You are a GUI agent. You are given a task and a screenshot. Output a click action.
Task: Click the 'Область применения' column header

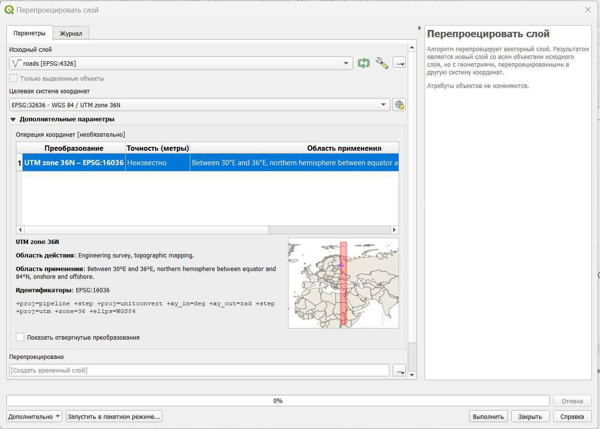(x=295, y=148)
